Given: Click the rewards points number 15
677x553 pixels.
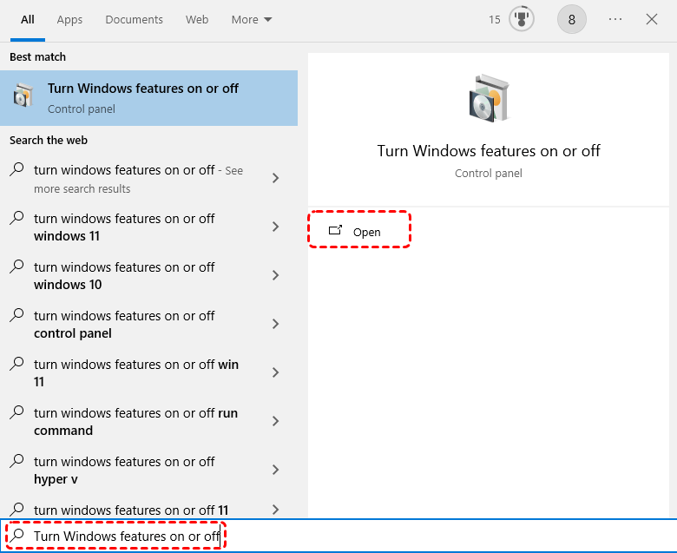Looking at the screenshot, I should (x=495, y=20).
